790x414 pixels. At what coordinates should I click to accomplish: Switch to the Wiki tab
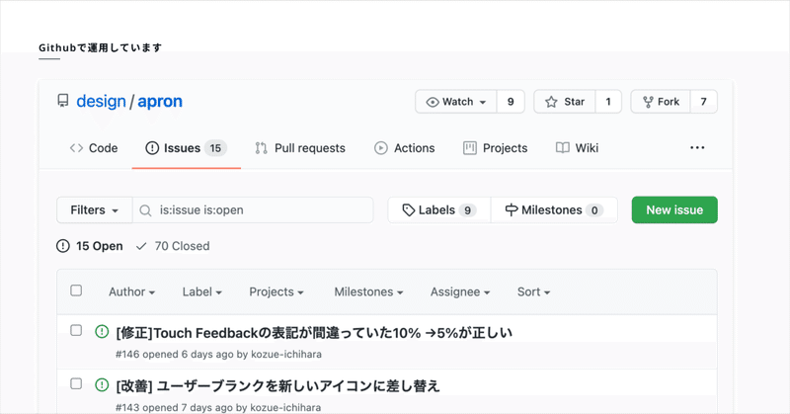(577, 148)
